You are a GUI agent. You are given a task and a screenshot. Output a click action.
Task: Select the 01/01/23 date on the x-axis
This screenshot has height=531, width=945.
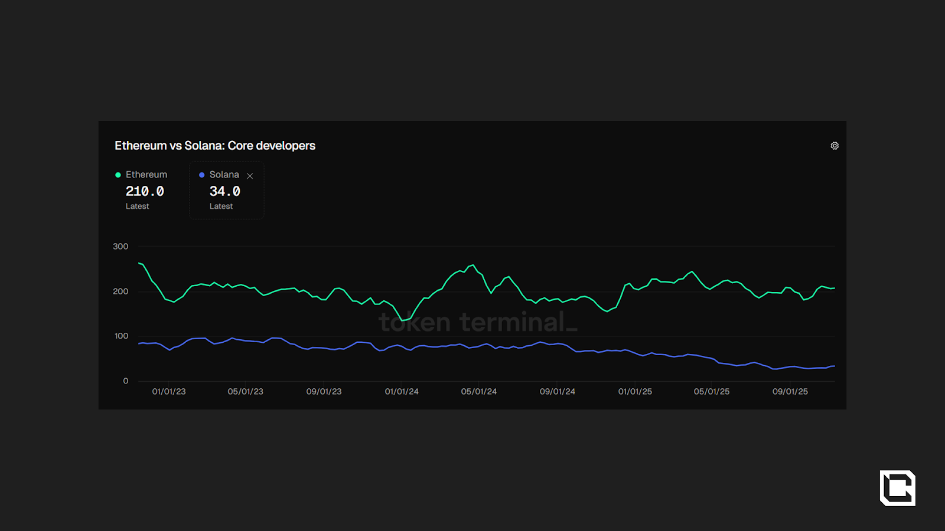[169, 392]
